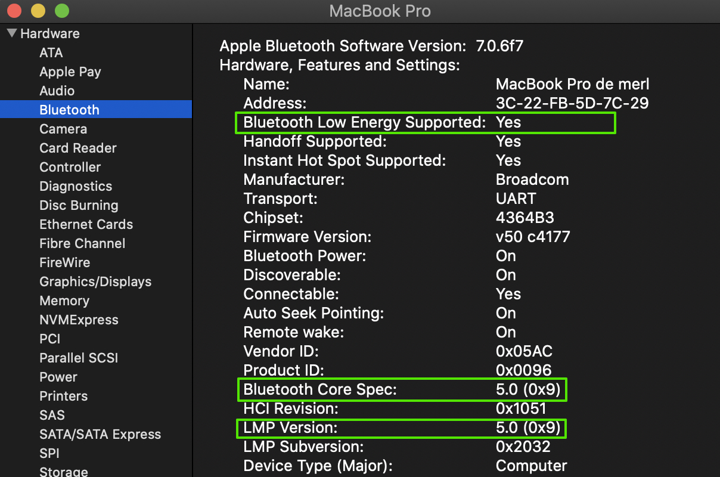Select Power in the sidebar

(x=58, y=377)
